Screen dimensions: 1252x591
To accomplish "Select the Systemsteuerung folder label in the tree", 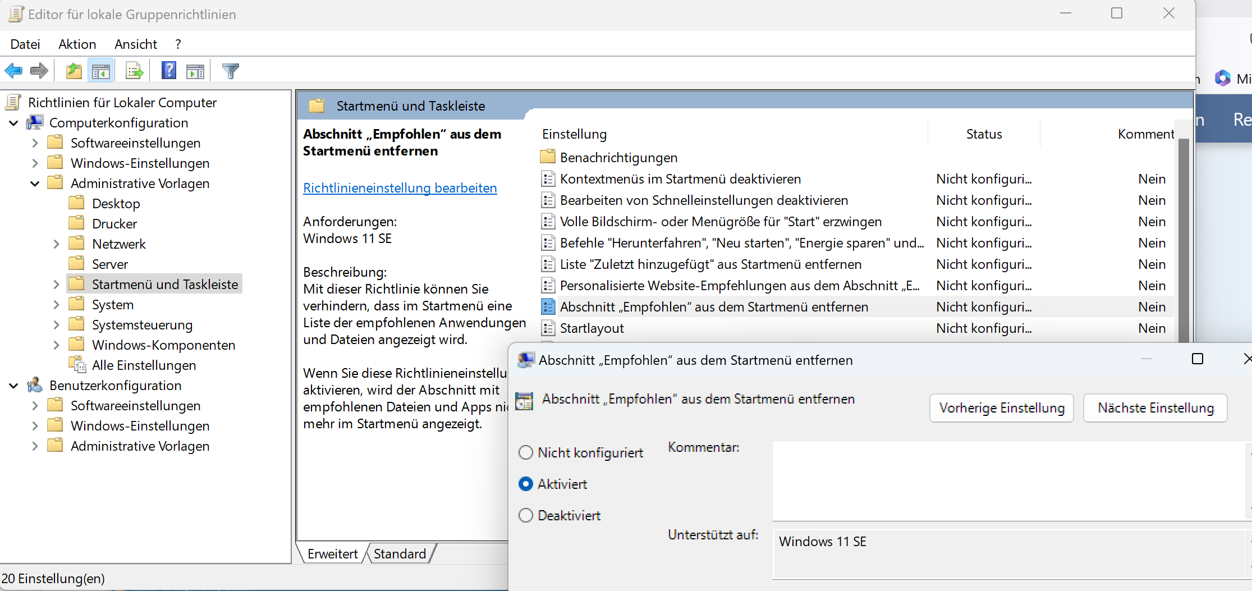I will tap(142, 325).
